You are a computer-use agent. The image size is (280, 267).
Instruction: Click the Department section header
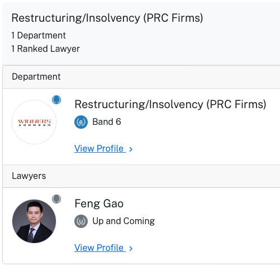coord(141,77)
